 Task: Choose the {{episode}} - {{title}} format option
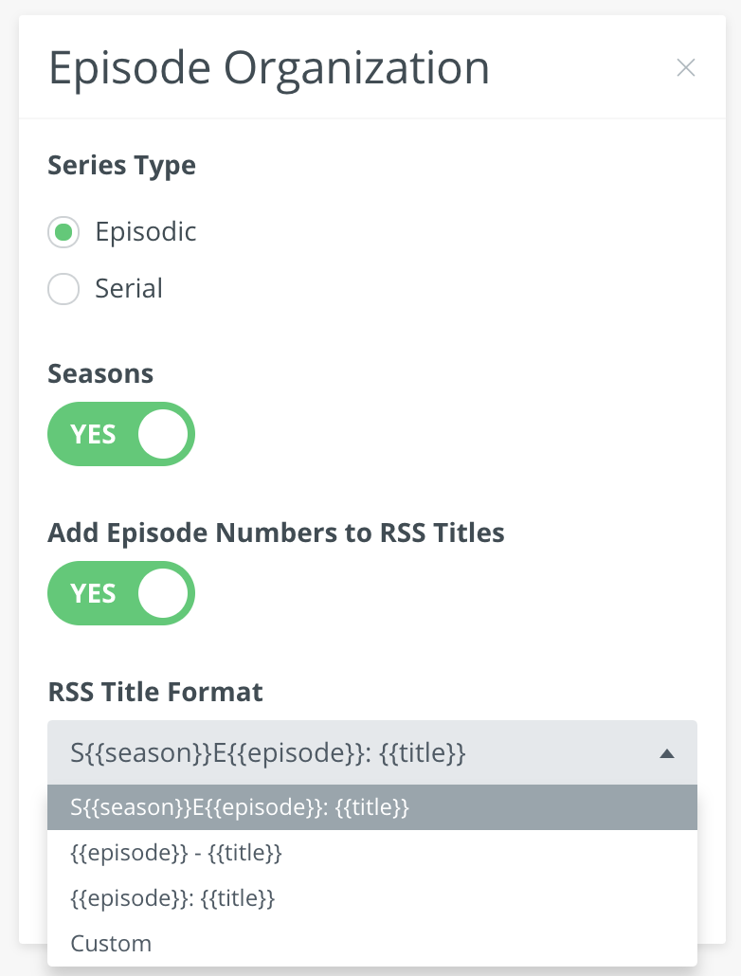click(x=176, y=853)
